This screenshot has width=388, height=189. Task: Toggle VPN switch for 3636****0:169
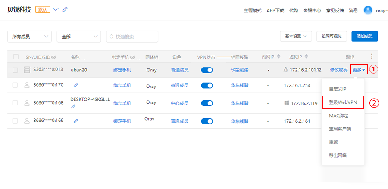pos(207,121)
